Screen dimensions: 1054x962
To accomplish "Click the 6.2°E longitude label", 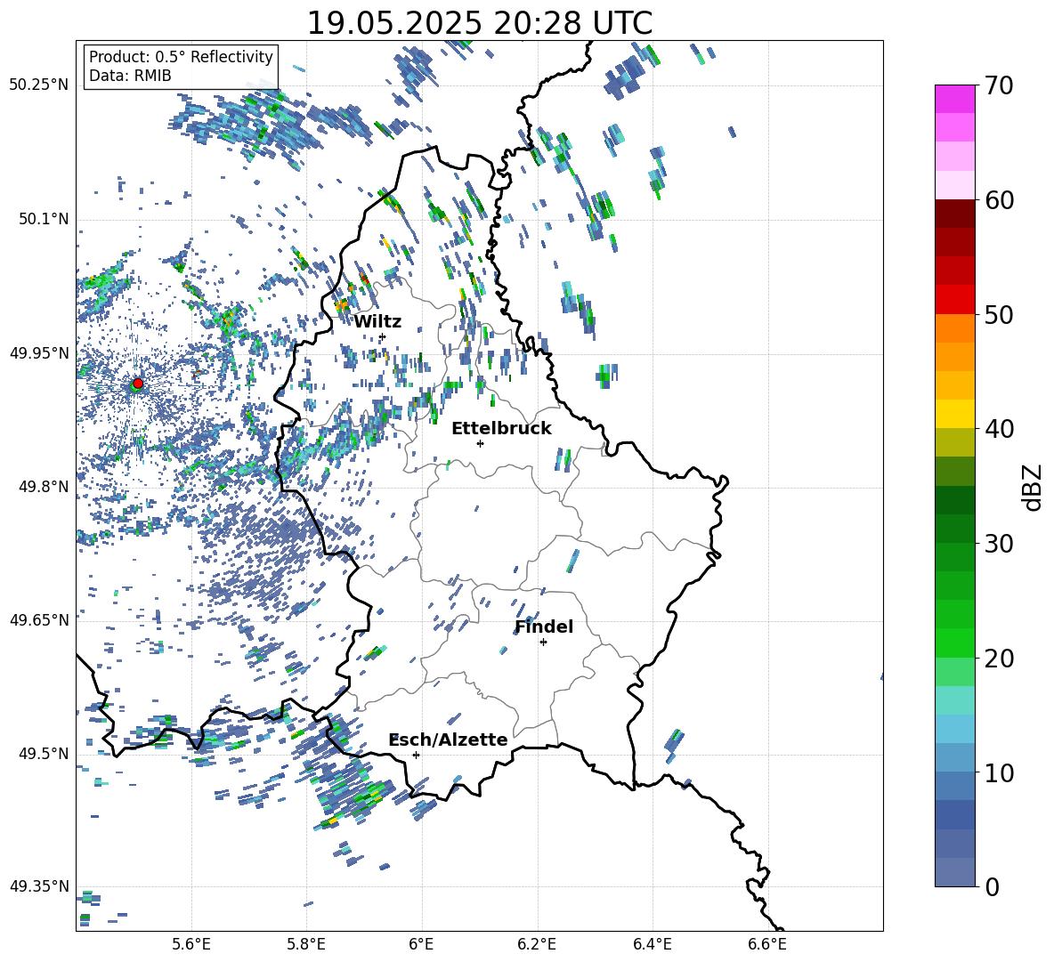I will [x=537, y=944].
